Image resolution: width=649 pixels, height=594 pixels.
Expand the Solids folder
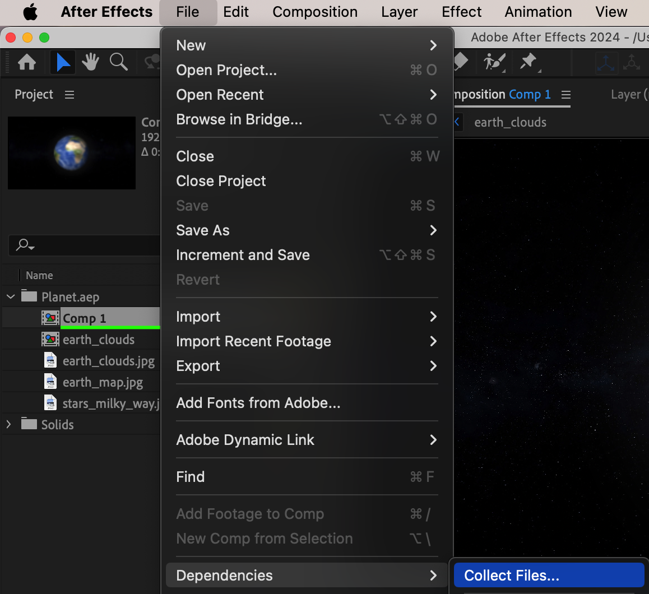(9, 424)
